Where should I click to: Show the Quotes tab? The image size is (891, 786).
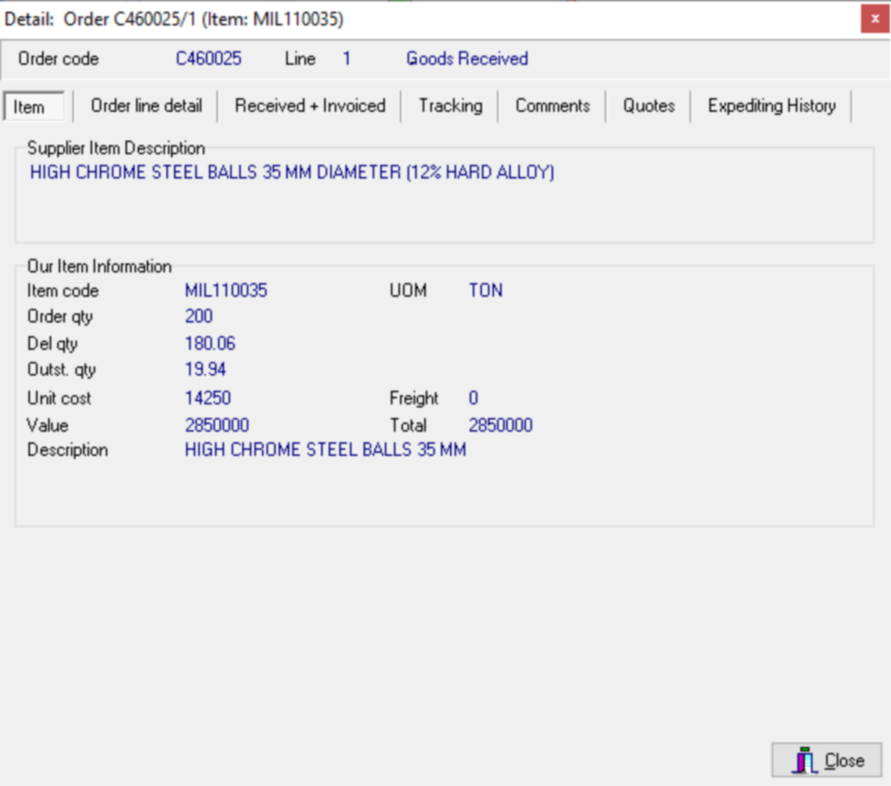pyautogui.click(x=649, y=106)
